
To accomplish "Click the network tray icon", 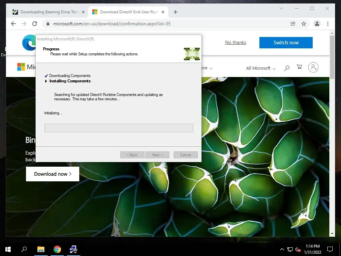I will pos(290,249).
